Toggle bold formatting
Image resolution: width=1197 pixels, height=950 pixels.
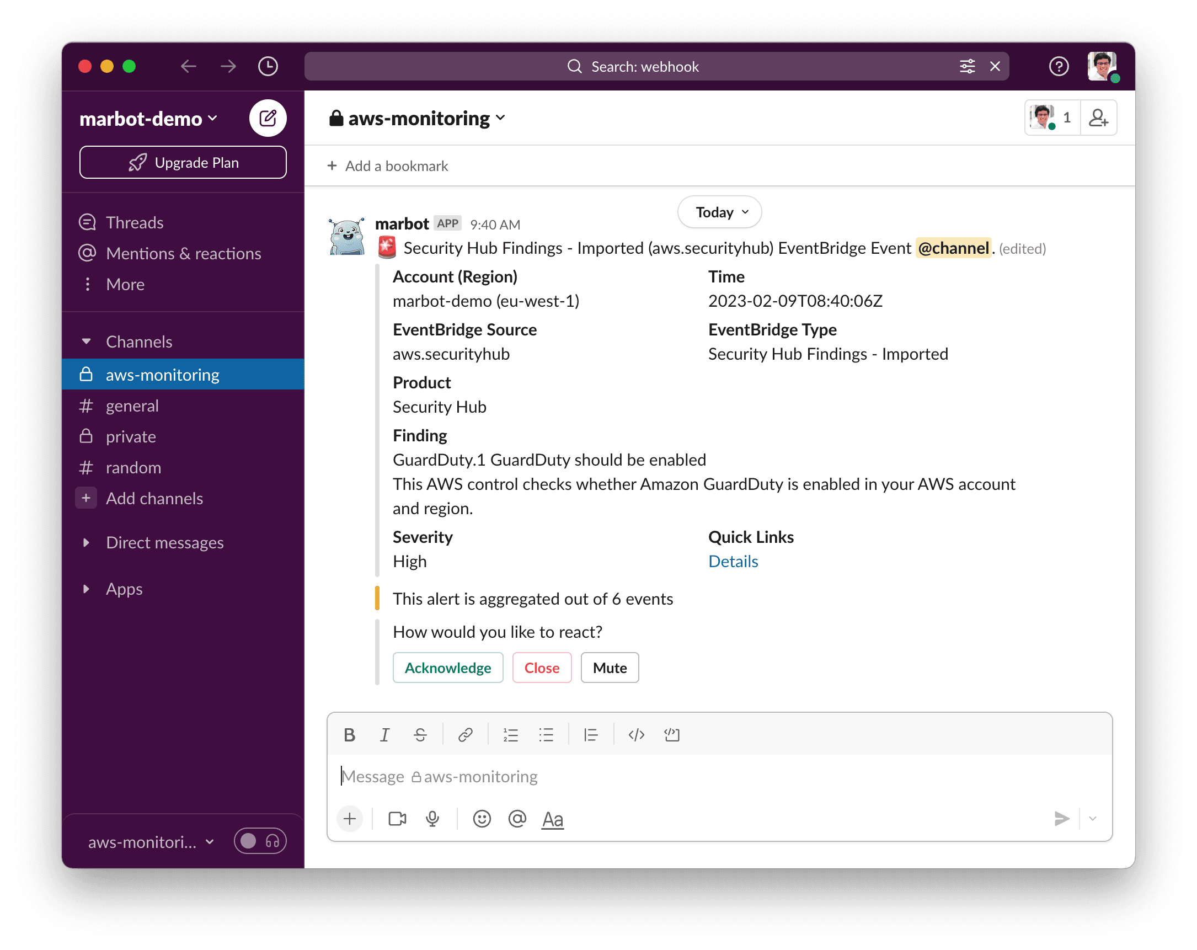[x=349, y=735]
